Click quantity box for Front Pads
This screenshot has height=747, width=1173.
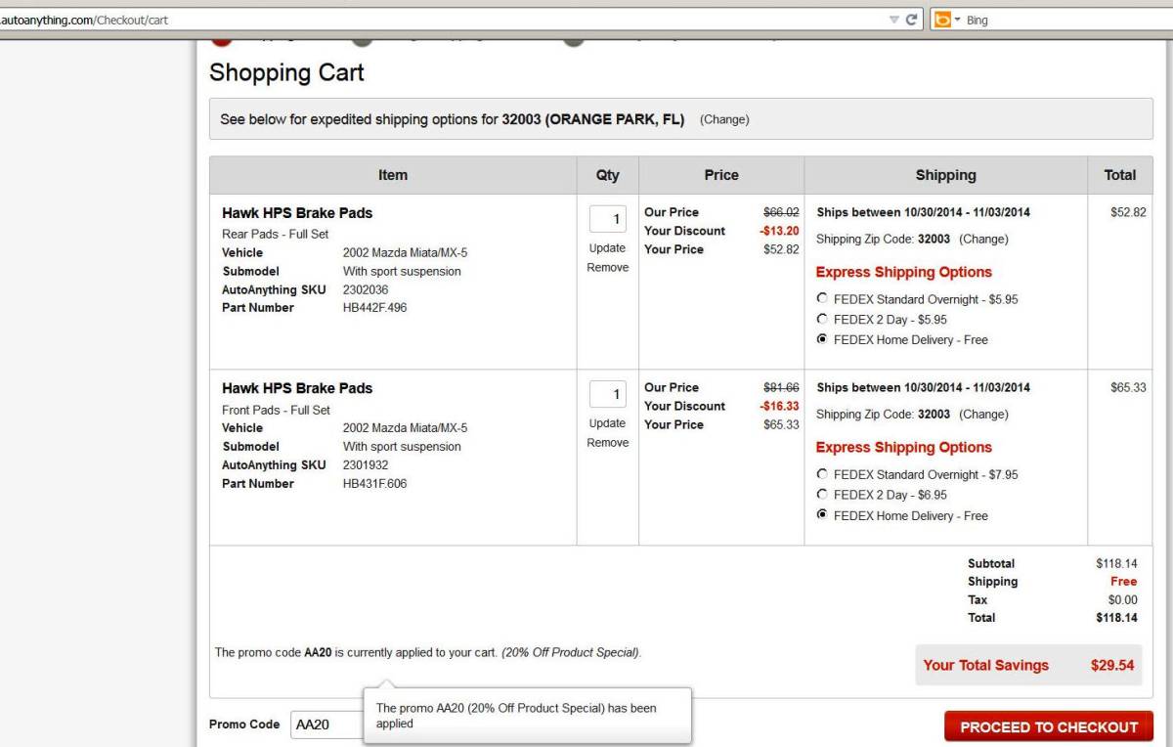(607, 395)
